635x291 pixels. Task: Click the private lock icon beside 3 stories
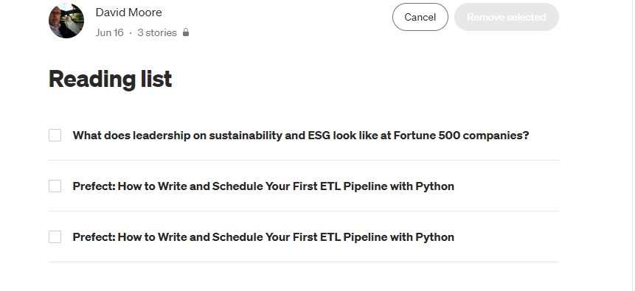click(x=185, y=32)
